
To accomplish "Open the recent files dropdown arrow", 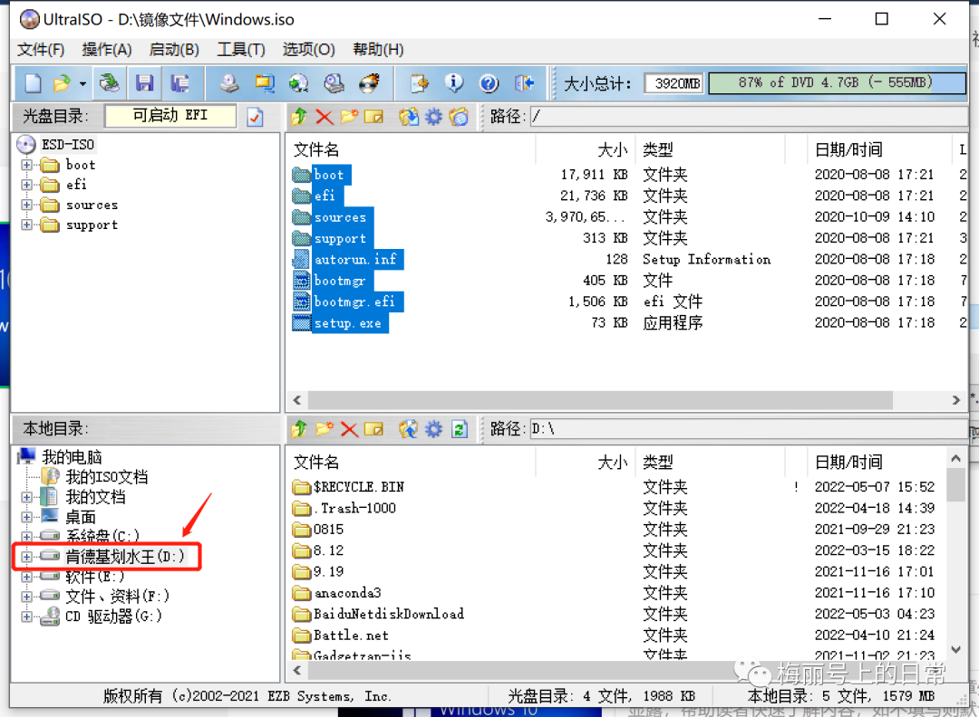I will (82, 83).
